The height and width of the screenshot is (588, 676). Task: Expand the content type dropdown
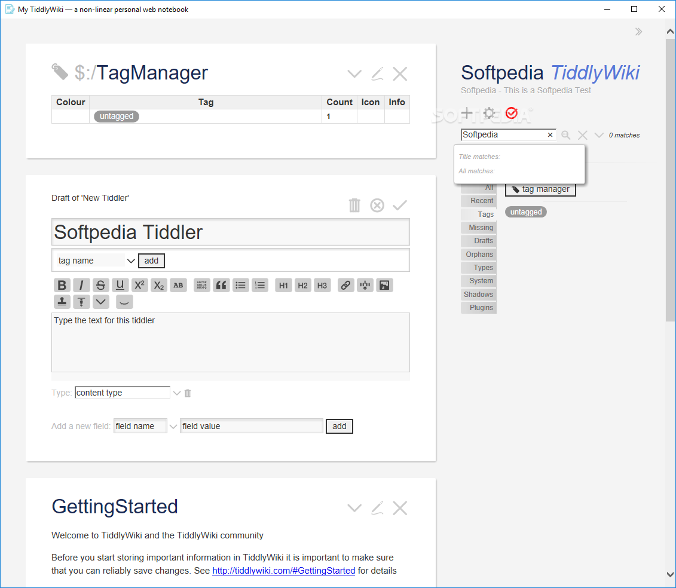[x=177, y=393]
